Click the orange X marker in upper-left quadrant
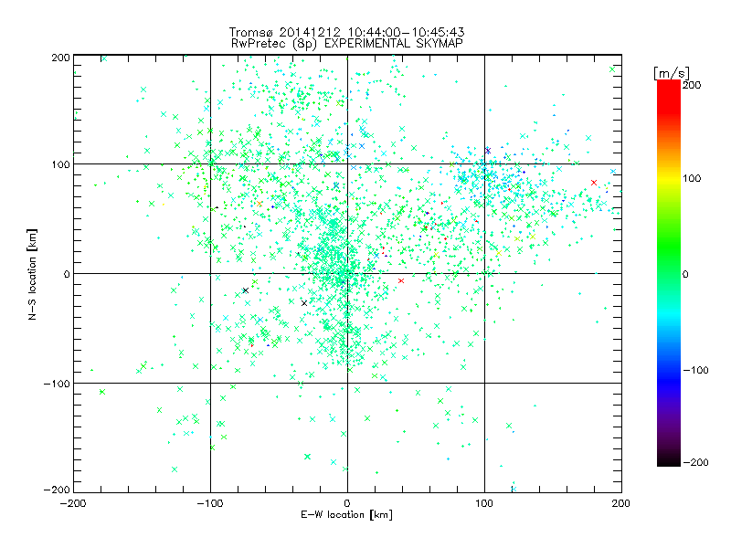 pyautogui.click(x=260, y=204)
